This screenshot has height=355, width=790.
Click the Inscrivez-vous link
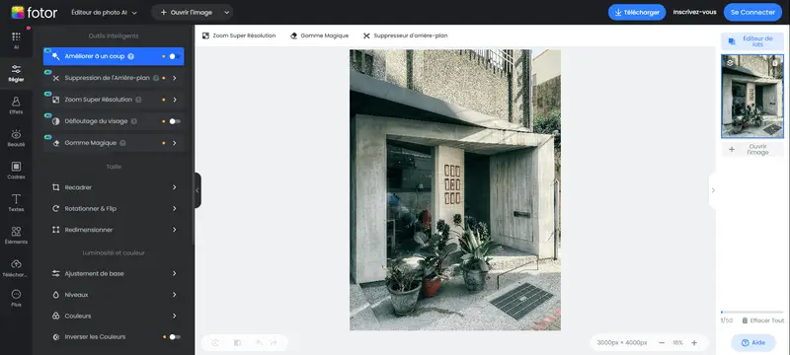(695, 12)
